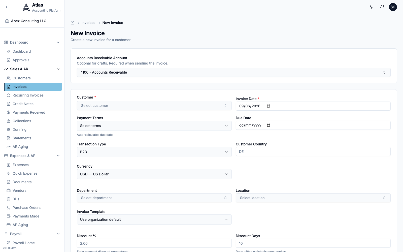Click the AP Aging card icon
This screenshot has width=403, height=252.
pos(9,225)
